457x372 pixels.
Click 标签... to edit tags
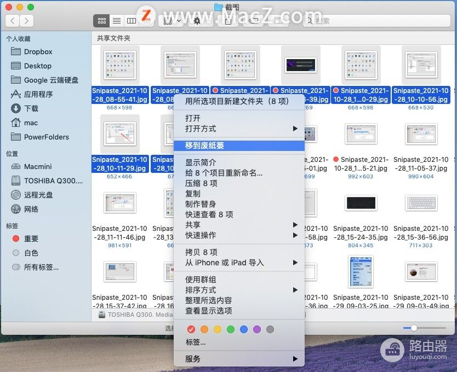[x=196, y=342]
